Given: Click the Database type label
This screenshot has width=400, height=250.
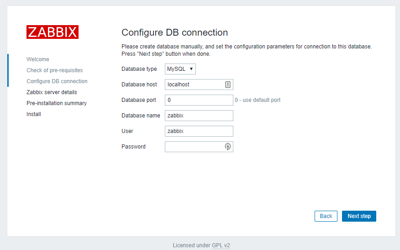Looking at the screenshot, I should [139, 69].
